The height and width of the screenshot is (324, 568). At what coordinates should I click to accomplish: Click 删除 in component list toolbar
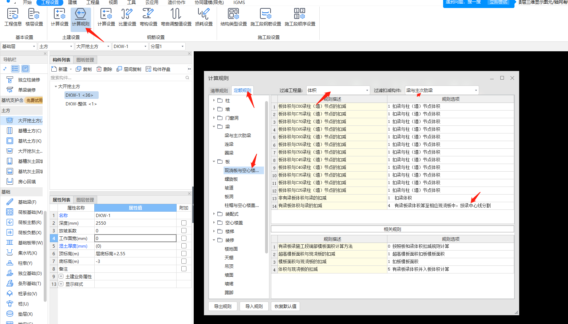[104, 69]
